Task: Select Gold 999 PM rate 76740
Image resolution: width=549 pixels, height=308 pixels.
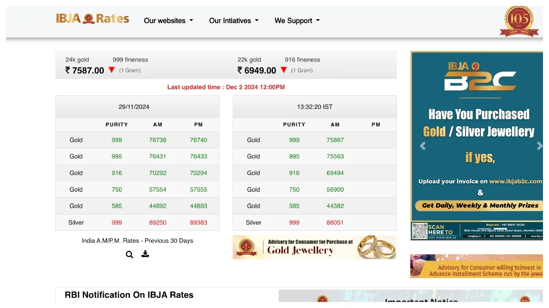Action: (199, 140)
